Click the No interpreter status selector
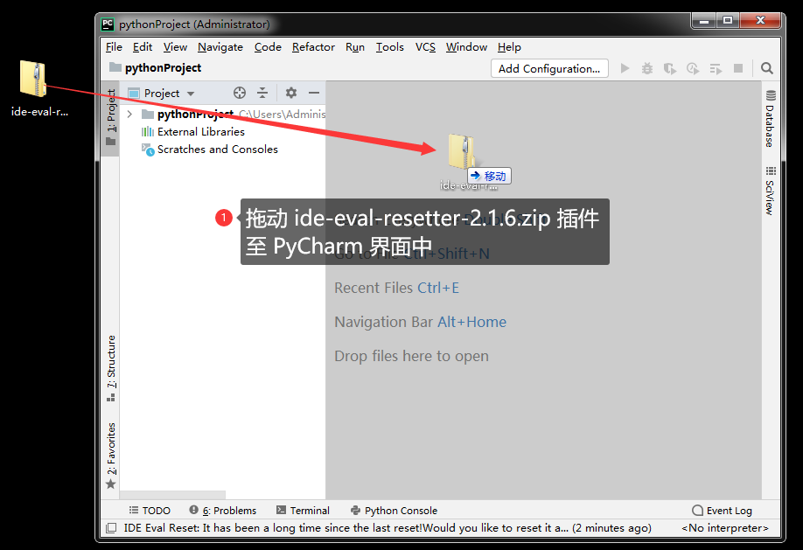 [x=724, y=527]
